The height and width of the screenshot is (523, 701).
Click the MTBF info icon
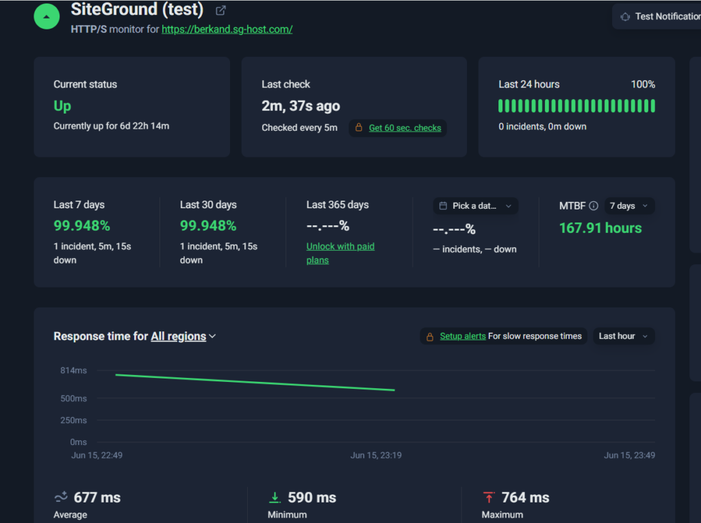pyautogui.click(x=594, y=205)
